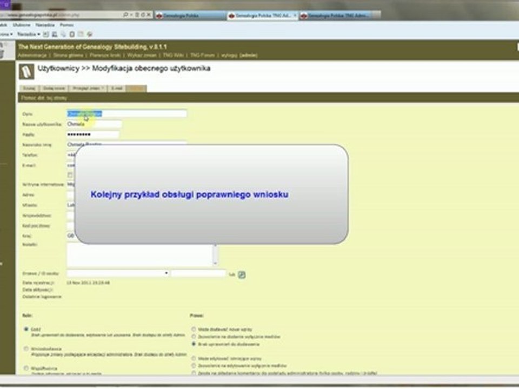Click the last icon in the browser command bar
519x389 pixels.
89,34
